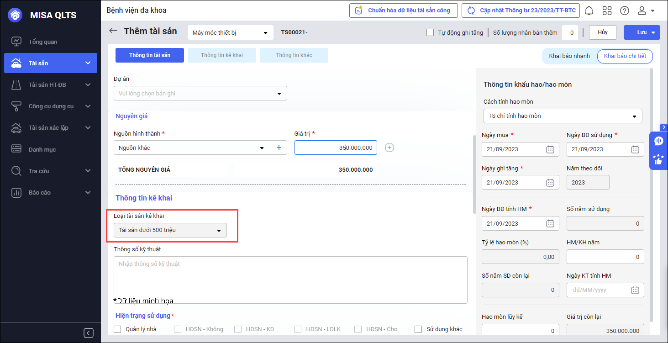Collapse the left sidebar with the arrow button

point(89,333)
